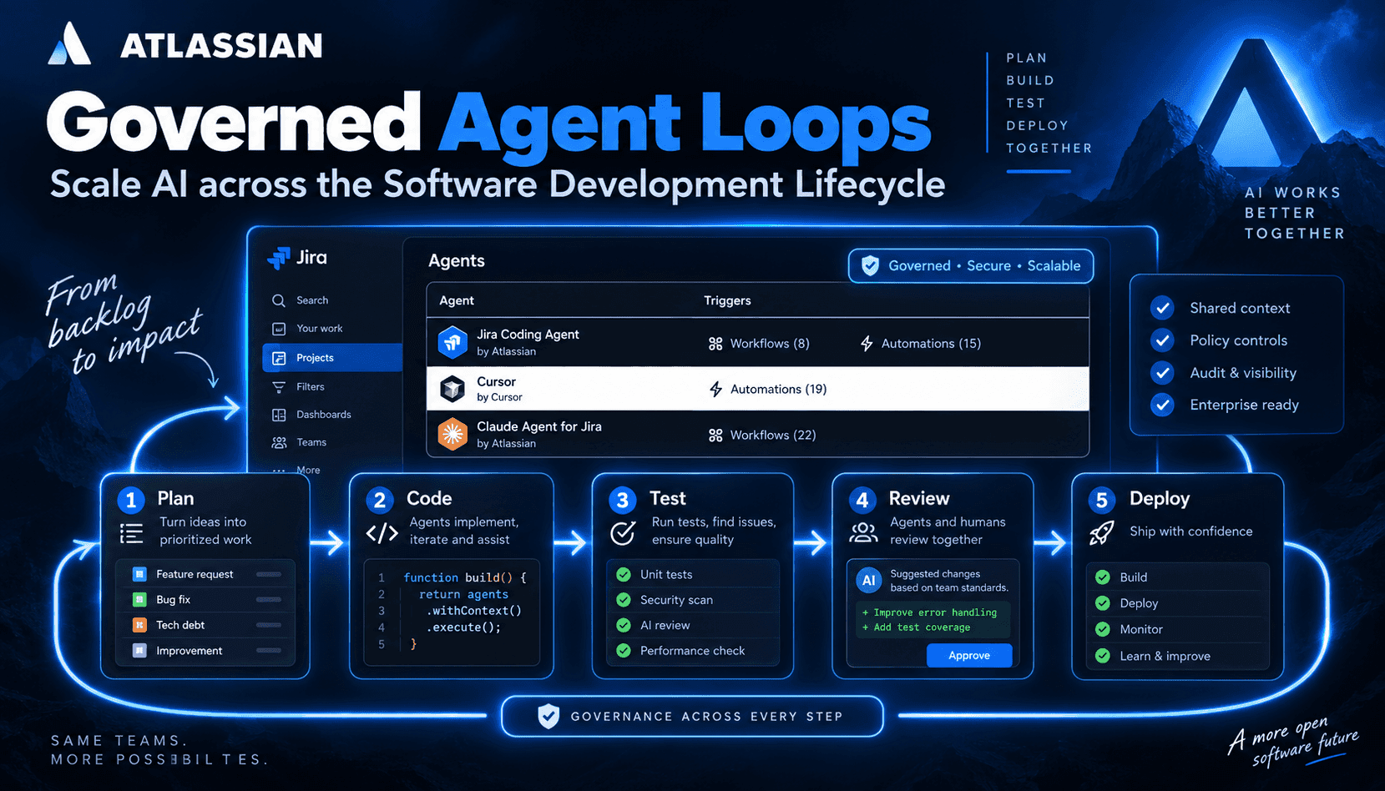
Task: Toggle the Shared context checkmark
Action: [x=1162, y=308]
